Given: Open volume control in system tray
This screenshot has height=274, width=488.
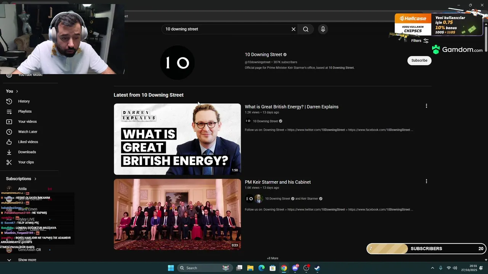Looking at the screenshot, I should coord(455,268).
